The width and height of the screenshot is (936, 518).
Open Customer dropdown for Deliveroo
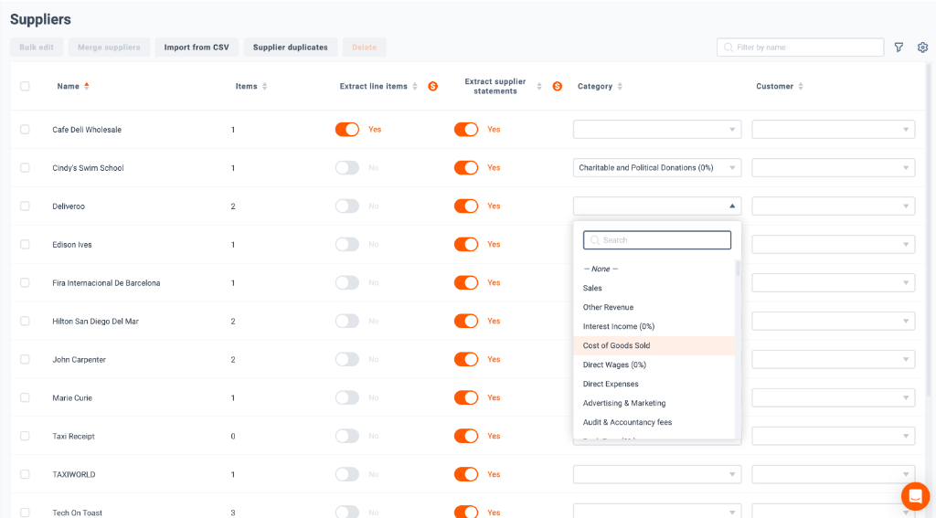834,206
